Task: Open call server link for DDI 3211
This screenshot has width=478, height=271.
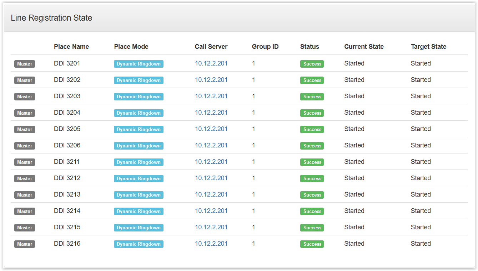Action: pos(211,162)
